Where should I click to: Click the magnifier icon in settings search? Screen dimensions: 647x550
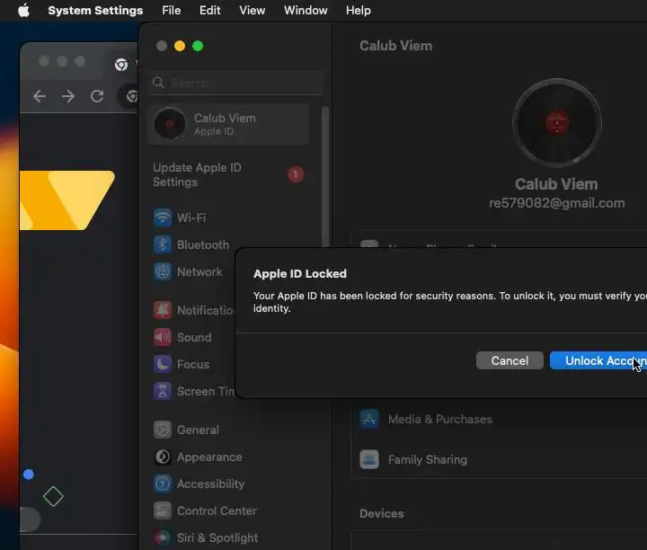coord(158,83)
